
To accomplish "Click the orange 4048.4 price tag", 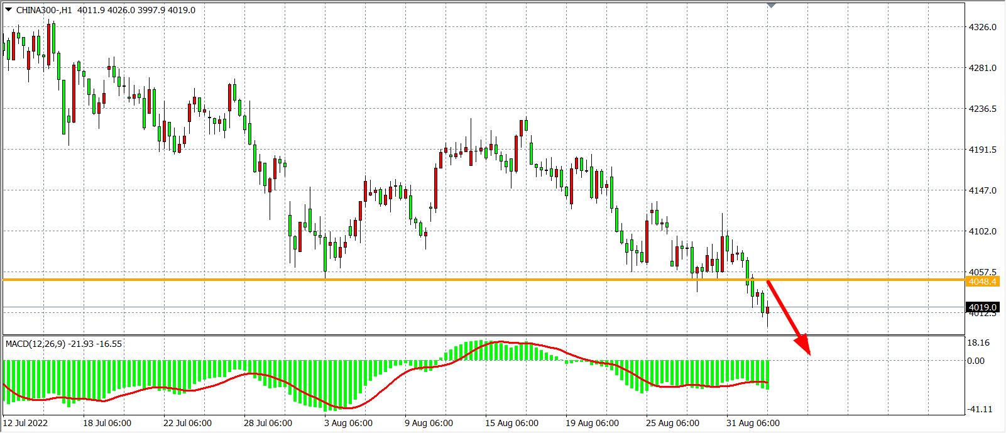I will (982, 282).
